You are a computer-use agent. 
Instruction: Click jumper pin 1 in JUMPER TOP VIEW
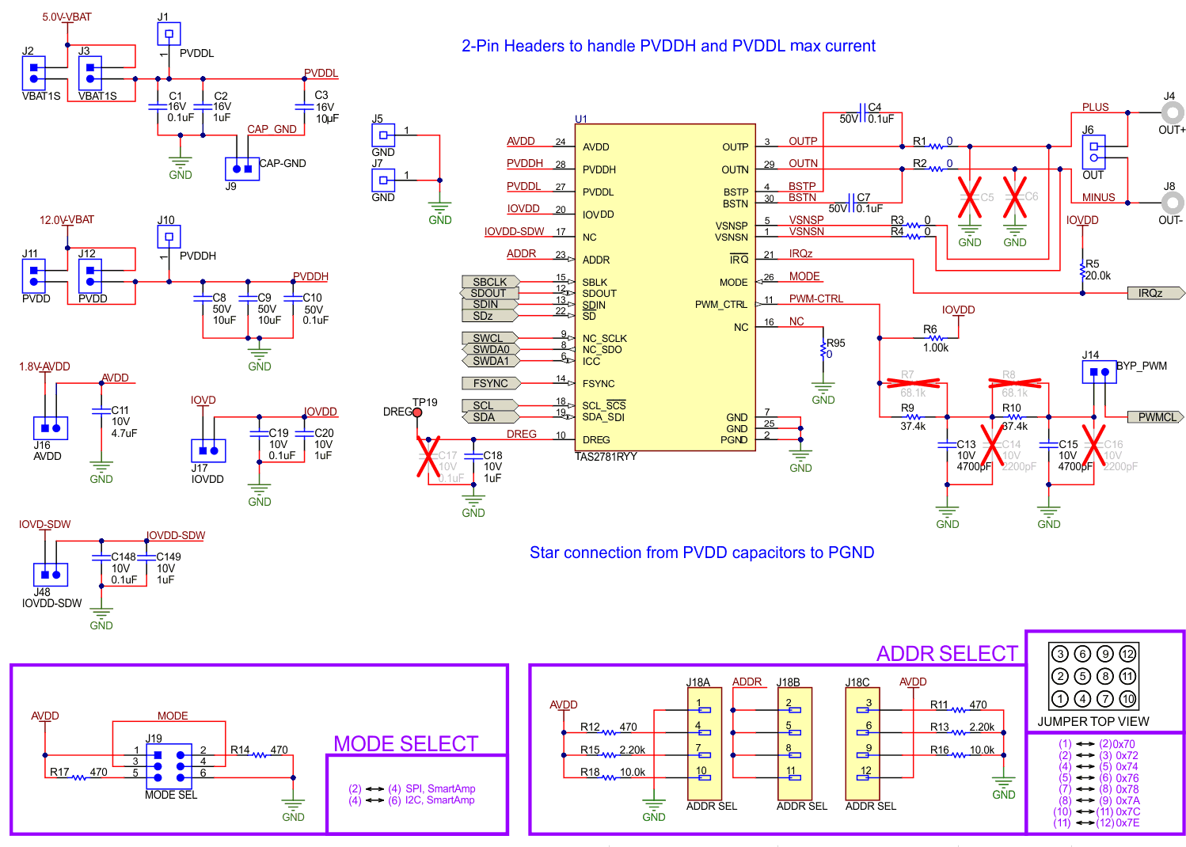(x=1060, y=699)
